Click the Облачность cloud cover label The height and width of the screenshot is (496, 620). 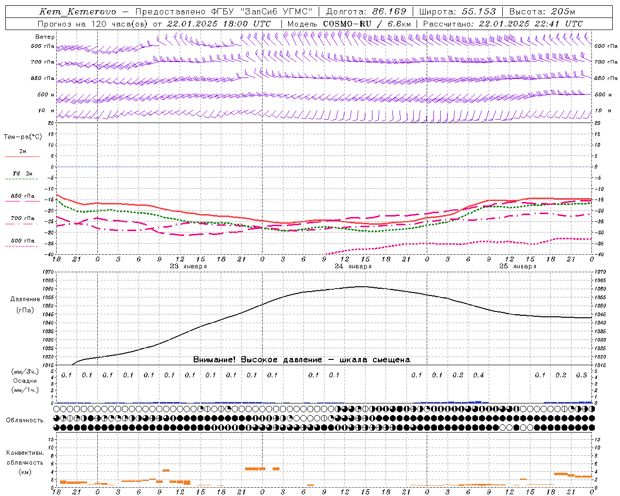pos(25,420)
